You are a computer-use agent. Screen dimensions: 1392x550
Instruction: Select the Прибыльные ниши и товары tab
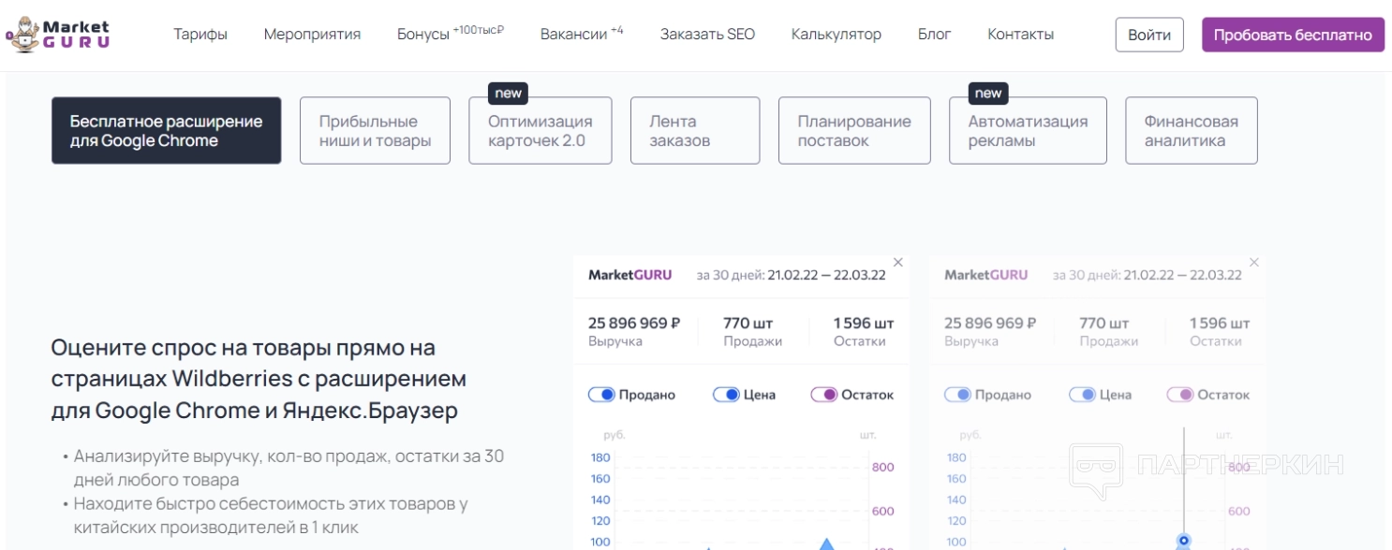pyautogui.click(x=375, y=131)
